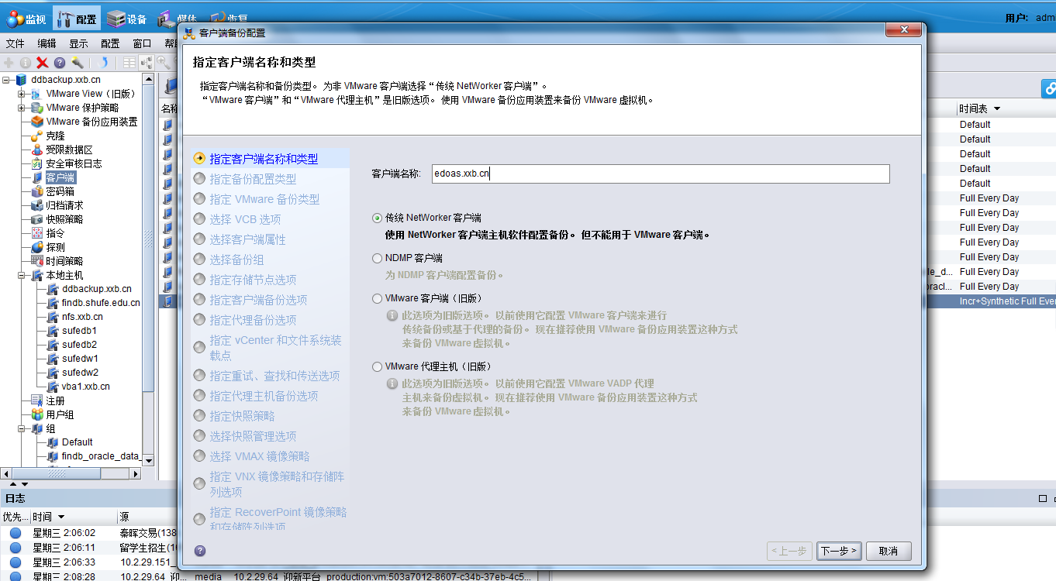Open the 编辑 menu
This screenshot has width=1056, height=581.
point(47,43)
